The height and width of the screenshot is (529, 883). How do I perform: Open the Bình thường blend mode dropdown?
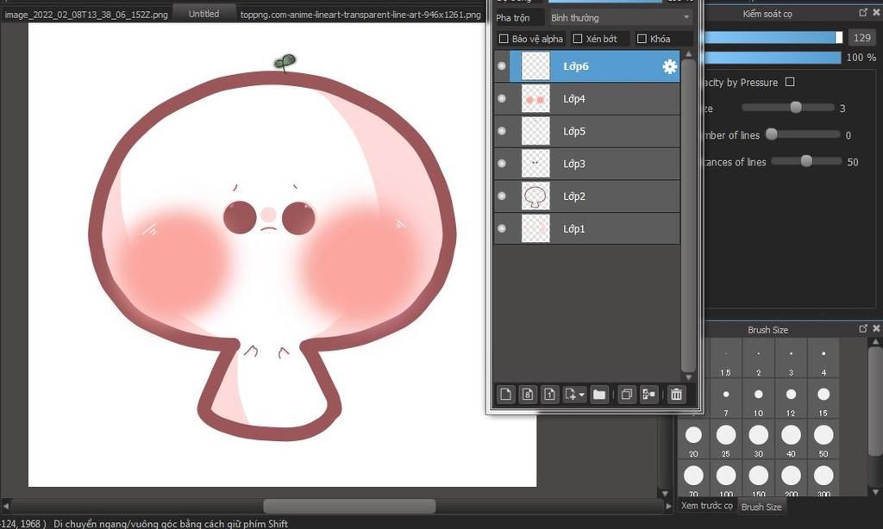tap(620, 17)
